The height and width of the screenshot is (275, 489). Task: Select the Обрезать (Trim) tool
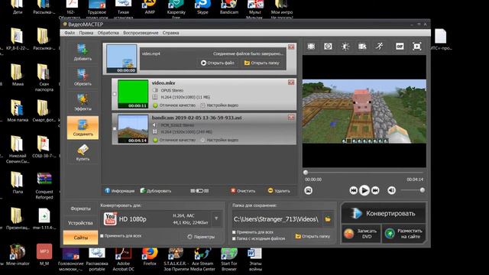coord(83,77)
